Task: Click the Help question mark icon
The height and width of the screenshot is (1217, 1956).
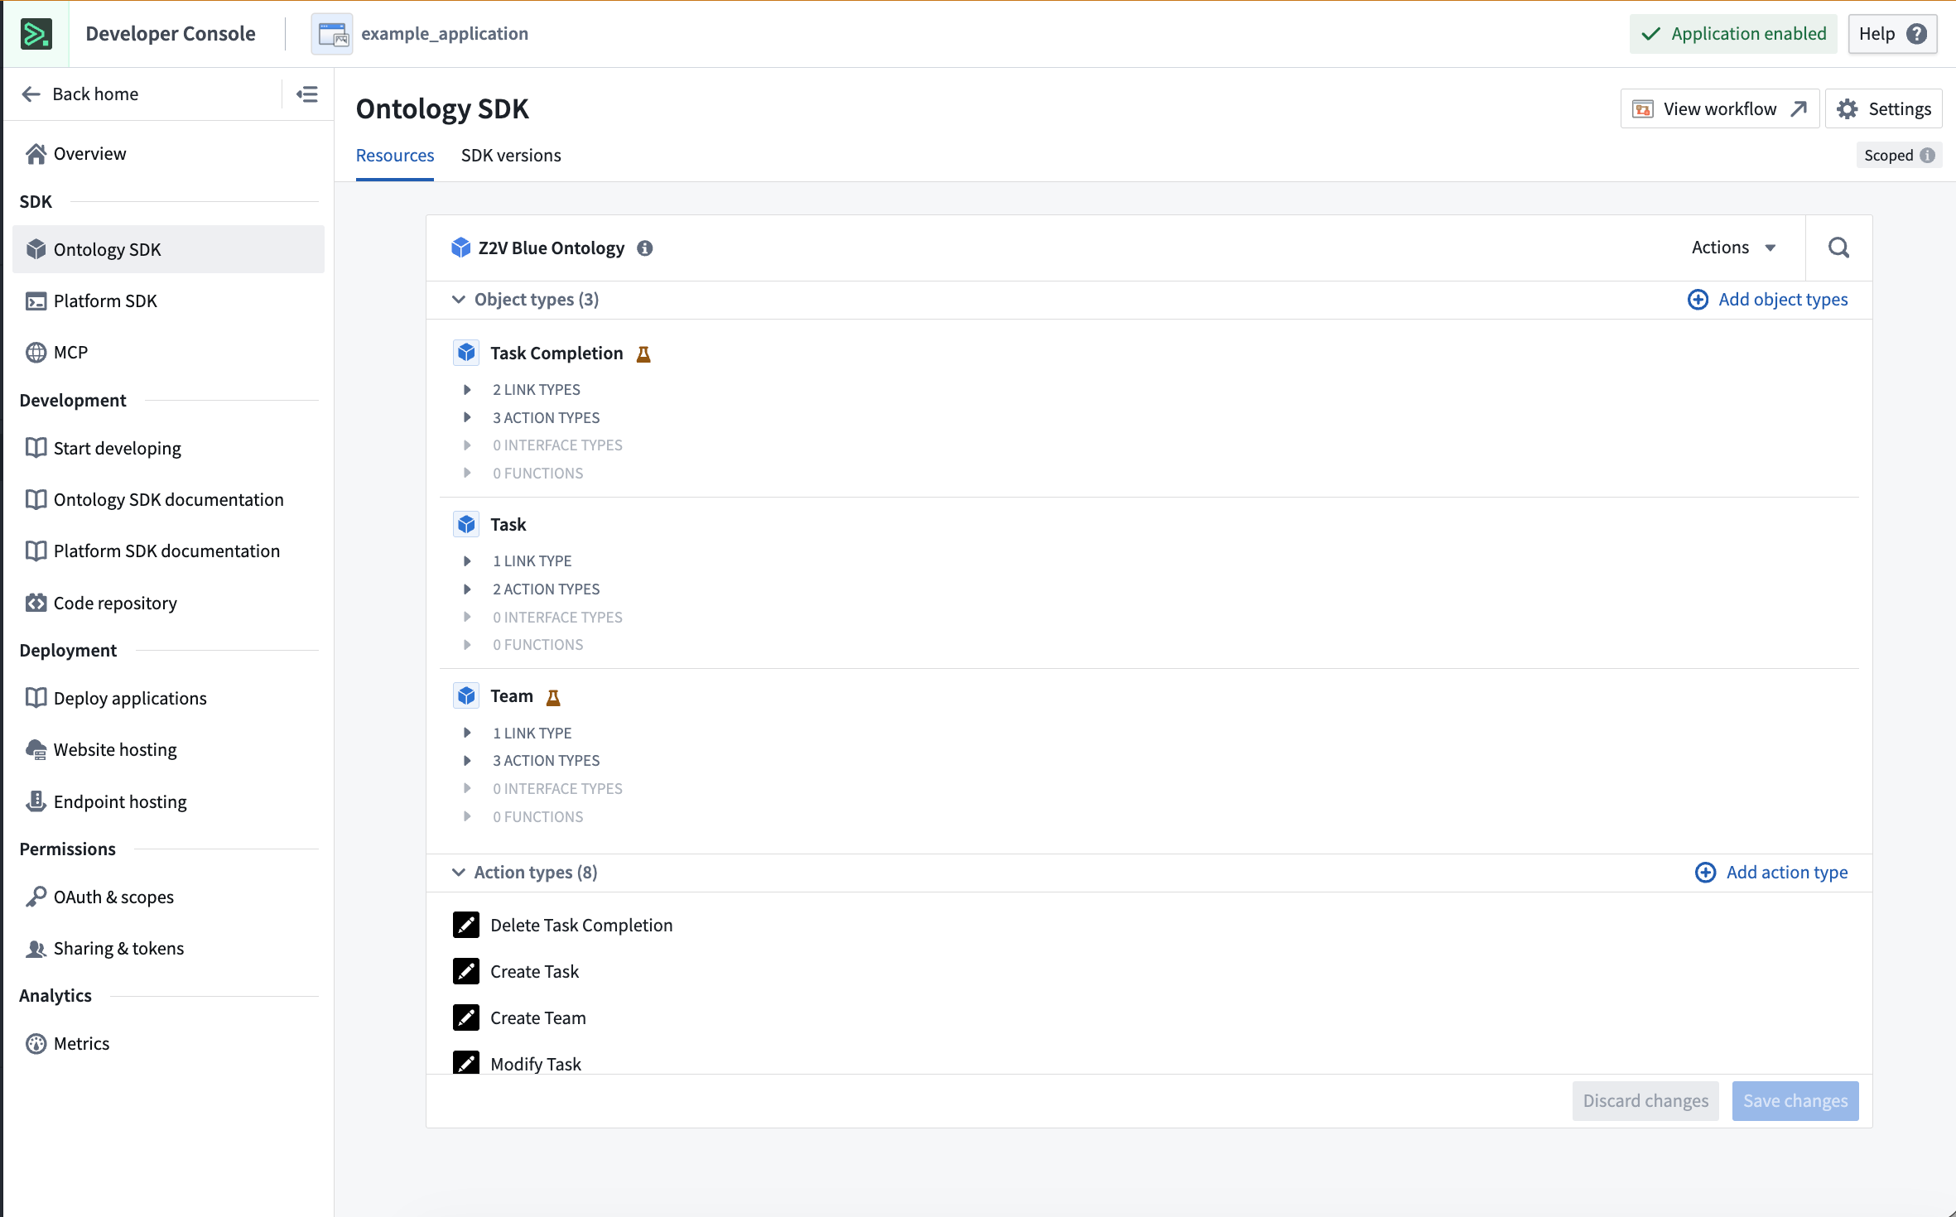Action: [1916, 34]
